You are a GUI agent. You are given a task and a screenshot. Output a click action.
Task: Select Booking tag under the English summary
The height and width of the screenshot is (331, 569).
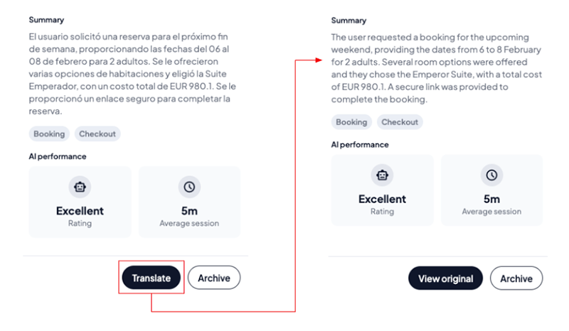[351, 122]
